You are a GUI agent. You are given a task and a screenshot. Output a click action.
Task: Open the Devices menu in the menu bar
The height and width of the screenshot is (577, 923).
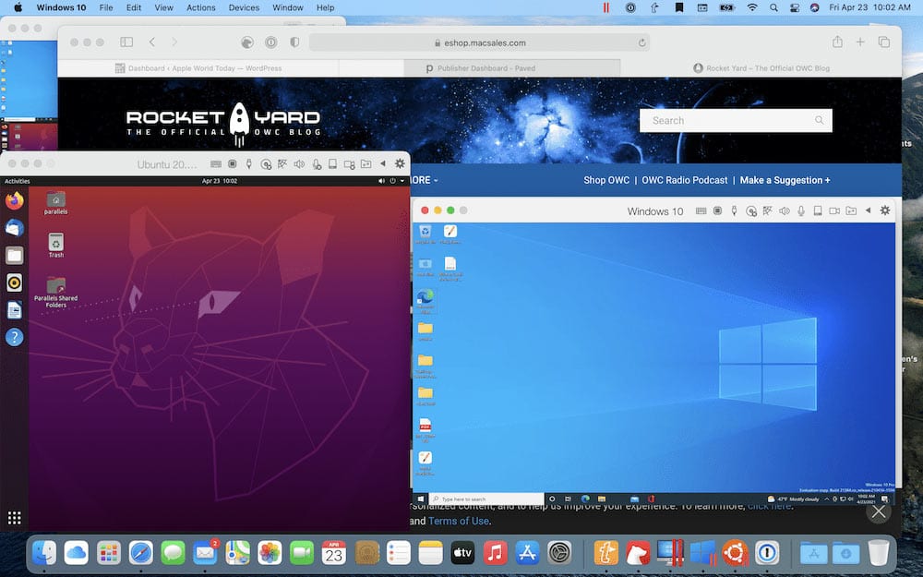pyautogui.click(x=244, y=7)
